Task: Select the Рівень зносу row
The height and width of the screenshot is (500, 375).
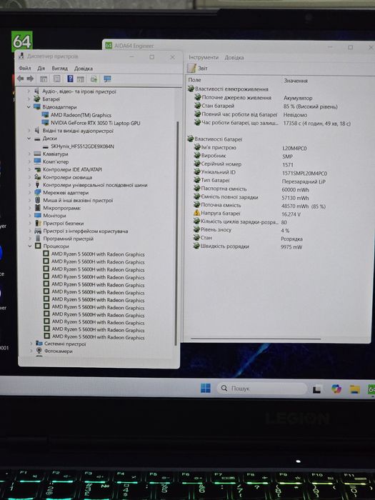Action: point(241,230)
